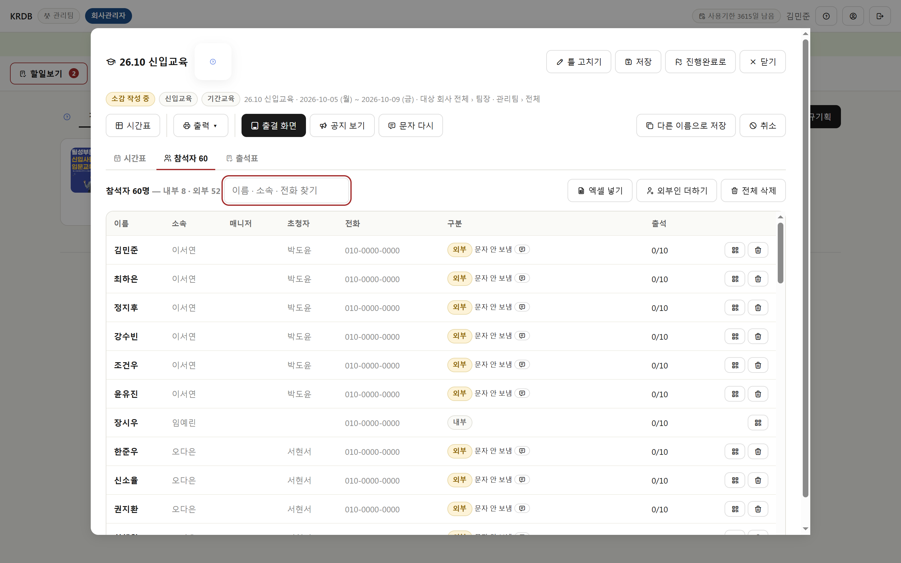Click trash icon in 강수빈 row
This screenshot has width=901, height=563.
pos(758,337)
